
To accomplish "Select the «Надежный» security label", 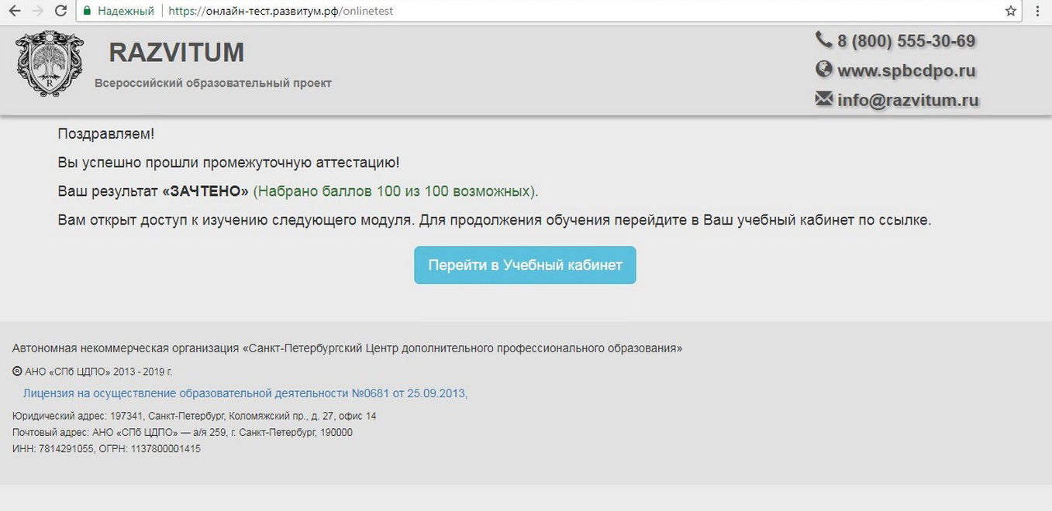I will pos(124,11).
